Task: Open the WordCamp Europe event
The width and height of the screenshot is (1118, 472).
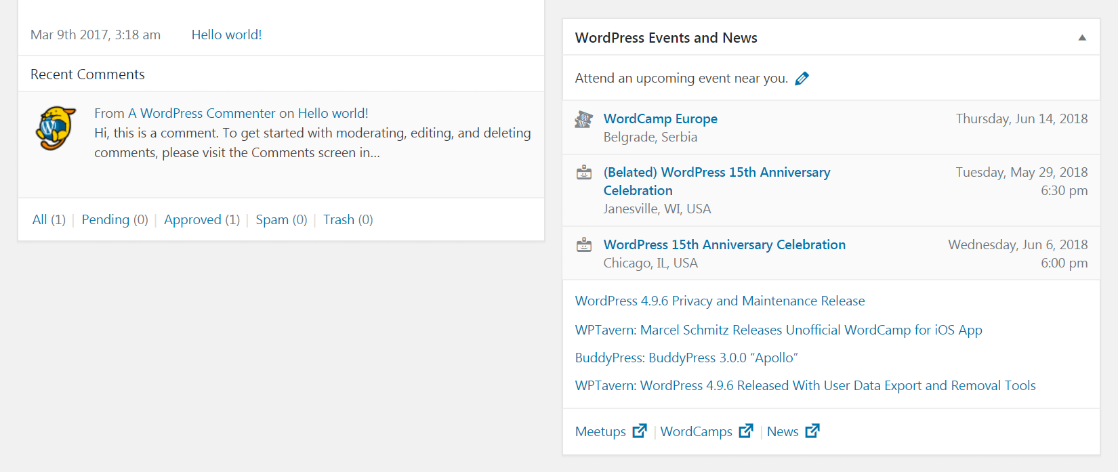Action: point(661,119)
